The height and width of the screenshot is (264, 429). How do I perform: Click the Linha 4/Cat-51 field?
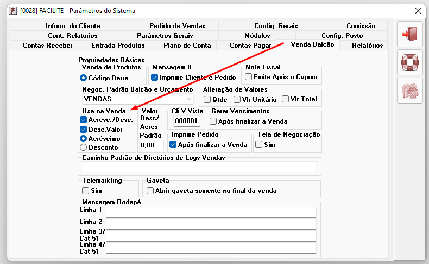coord(211,248)
